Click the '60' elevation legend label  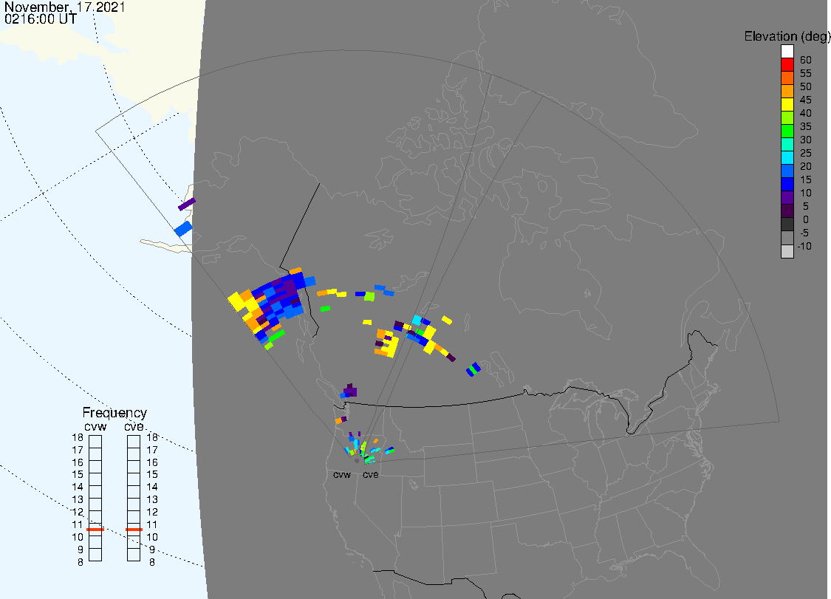pos(806,60)
